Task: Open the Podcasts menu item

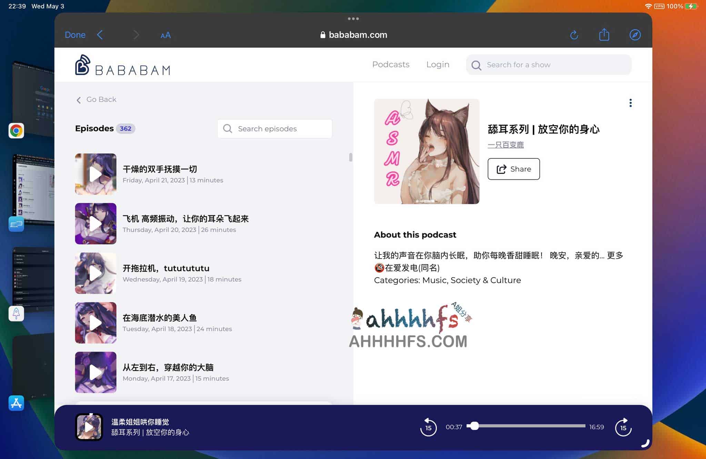Action: 391,64
